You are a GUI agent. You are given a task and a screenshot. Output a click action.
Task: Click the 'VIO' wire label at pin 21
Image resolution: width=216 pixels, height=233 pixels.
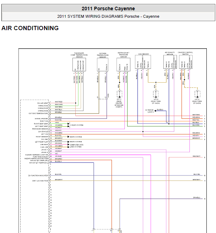[56, 154]
